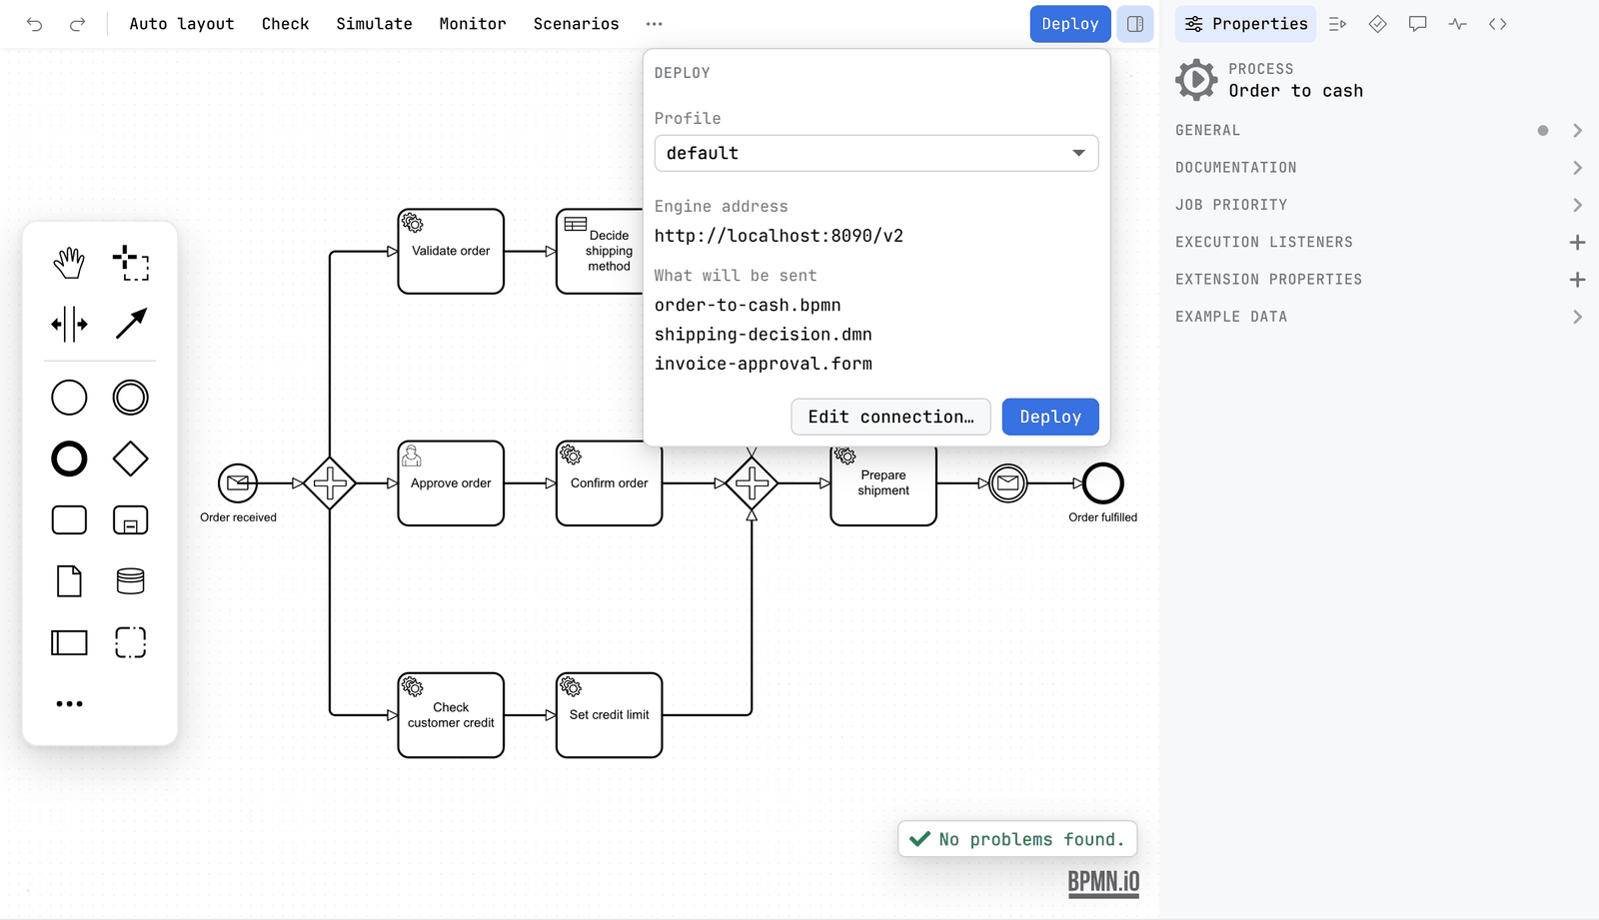This screenshot has height=920, width=1599.
Task: Open the Scenarios menu item
Action: pos(576,24)
